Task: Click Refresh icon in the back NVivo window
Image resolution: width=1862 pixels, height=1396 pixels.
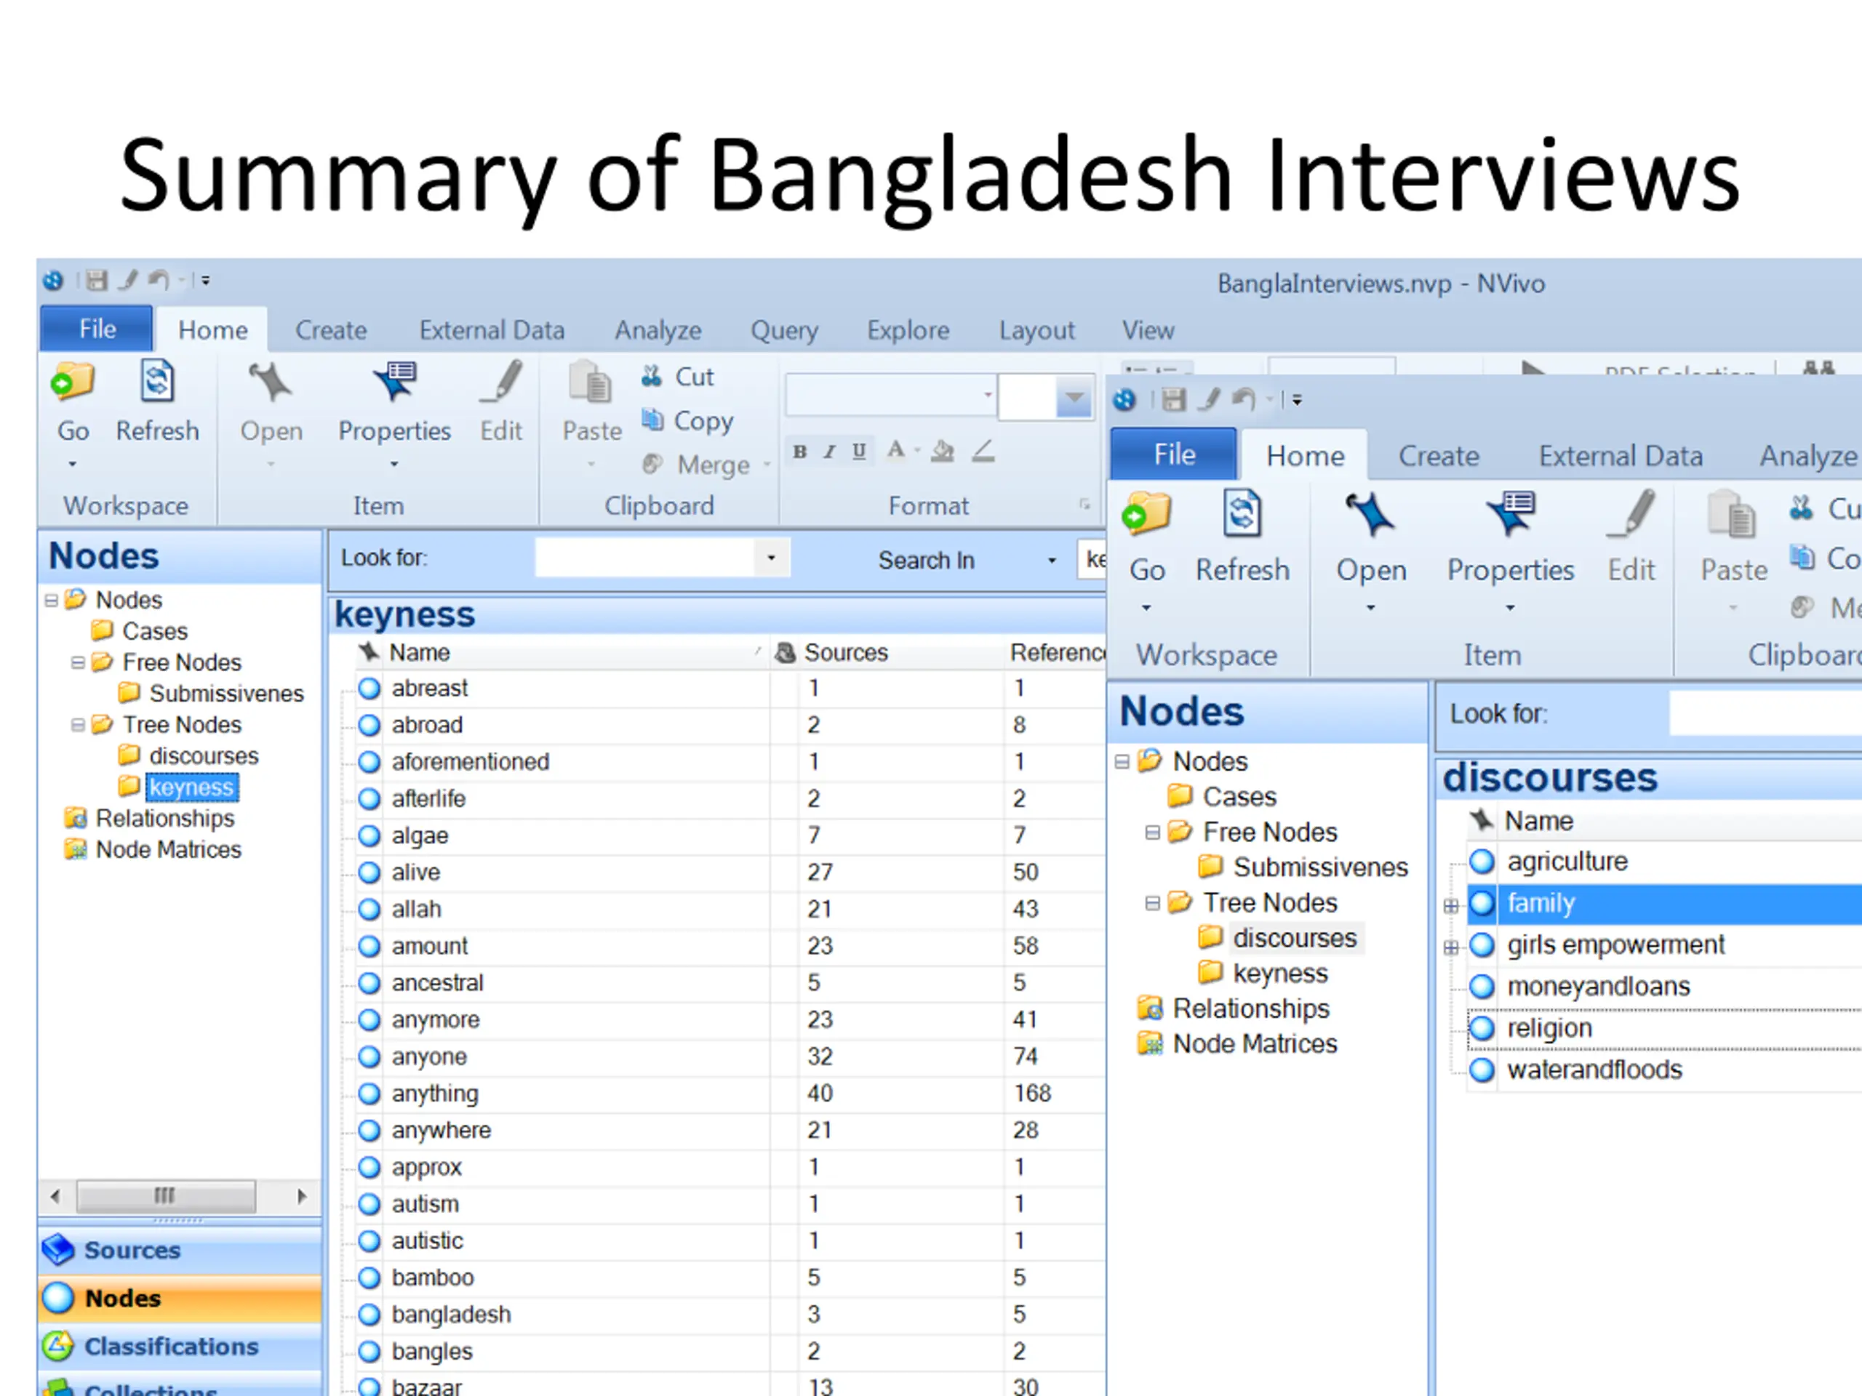Action: [157, 381]
